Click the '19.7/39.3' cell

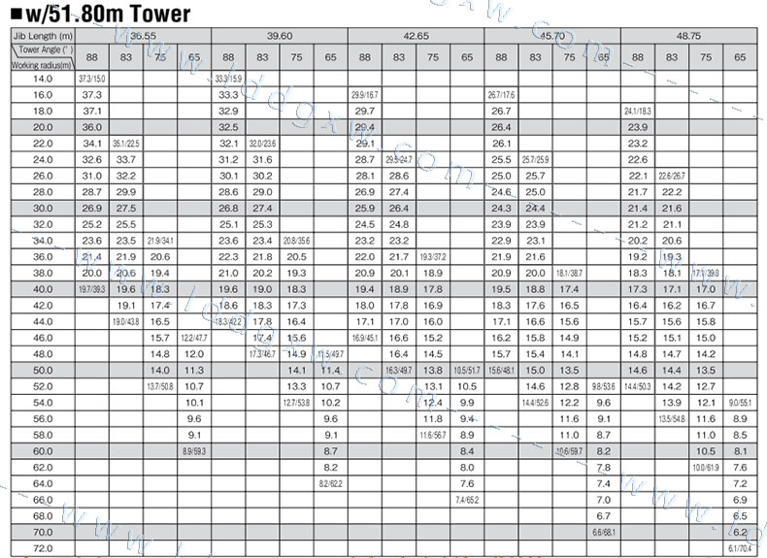pyautogui.click(x=92, y=289)
